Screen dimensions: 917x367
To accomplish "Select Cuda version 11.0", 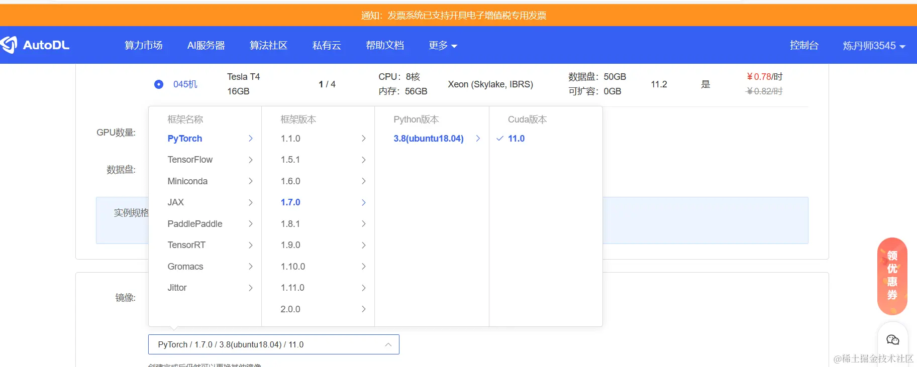I will 516,139.
